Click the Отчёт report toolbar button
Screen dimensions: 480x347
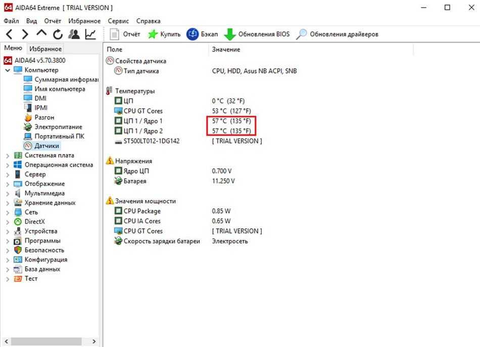(x=125, y=34)
